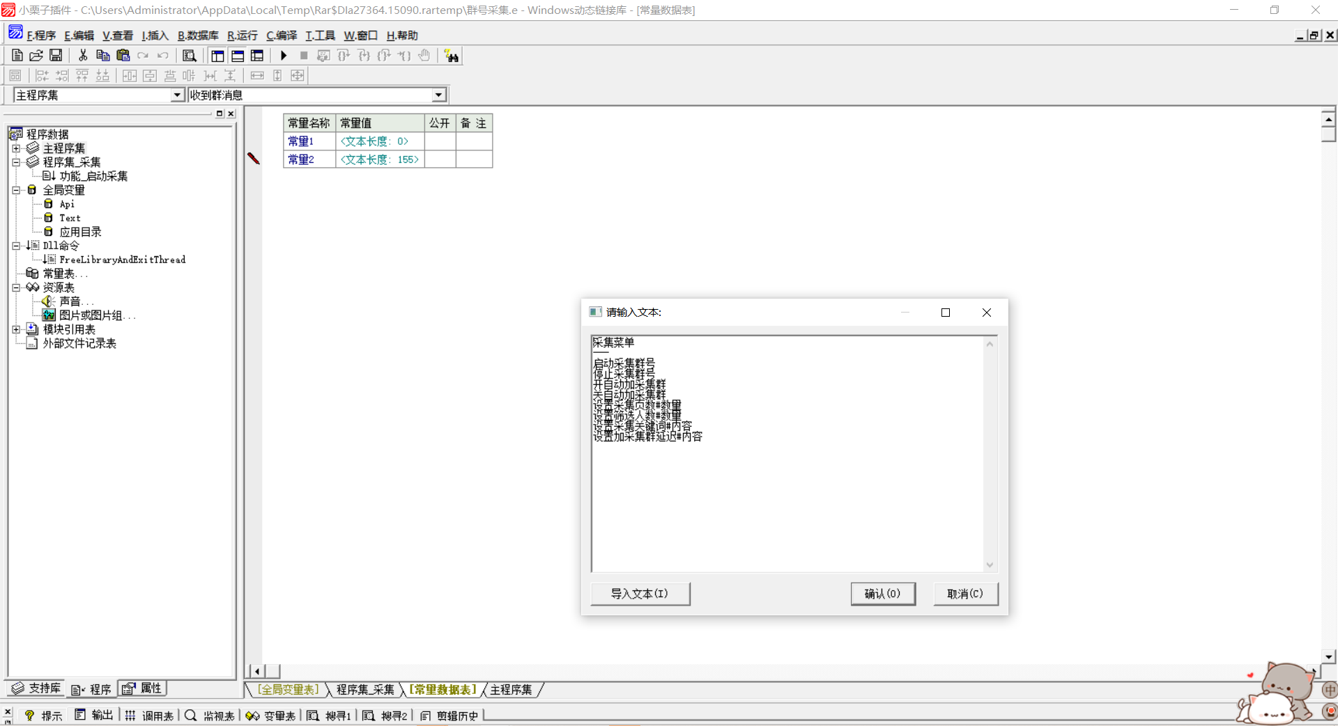The width and height of the screenshot is (1338, 726).
Task: Open the B.数据库 menu
Action: click(x=197, y=35)
